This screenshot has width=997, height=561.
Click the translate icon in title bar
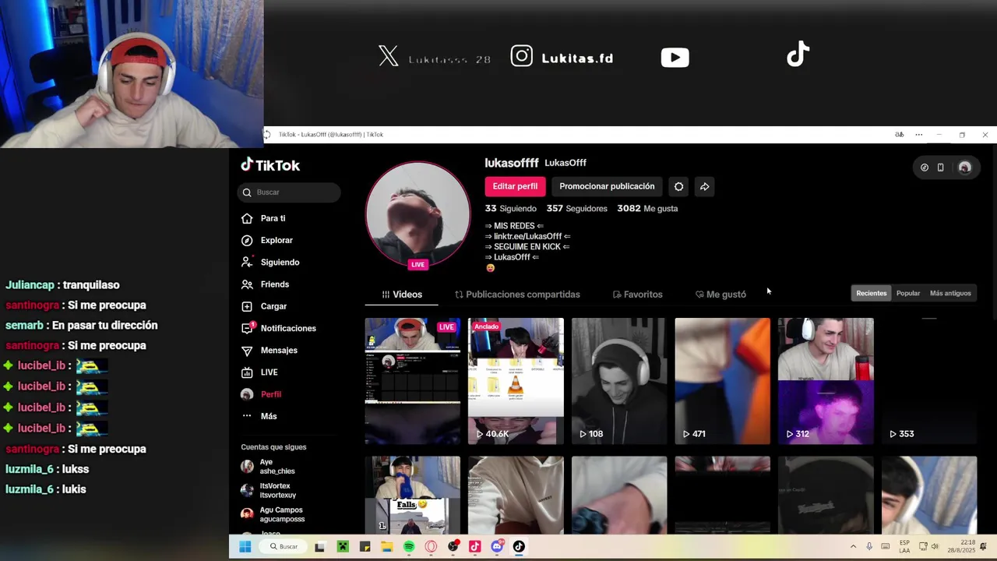point(900,135)
